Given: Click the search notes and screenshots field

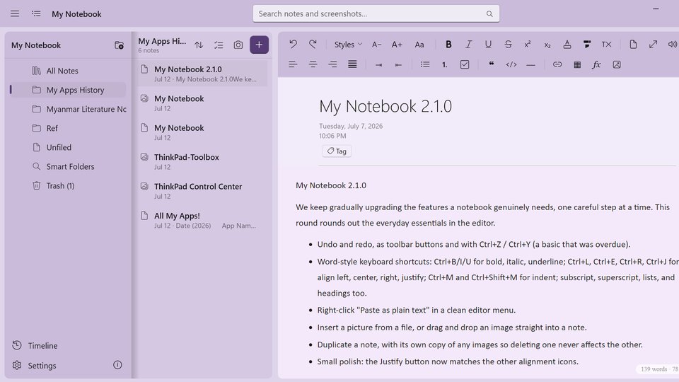Looking at the screenshot, I should tap(376, 14).
